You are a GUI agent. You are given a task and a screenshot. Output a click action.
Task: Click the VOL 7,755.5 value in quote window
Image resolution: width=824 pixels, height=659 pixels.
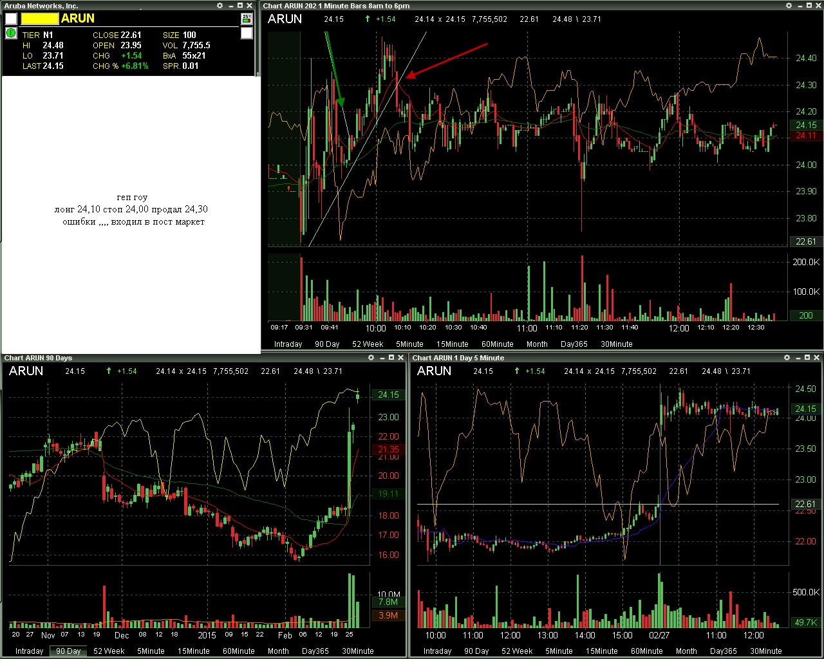196,45
